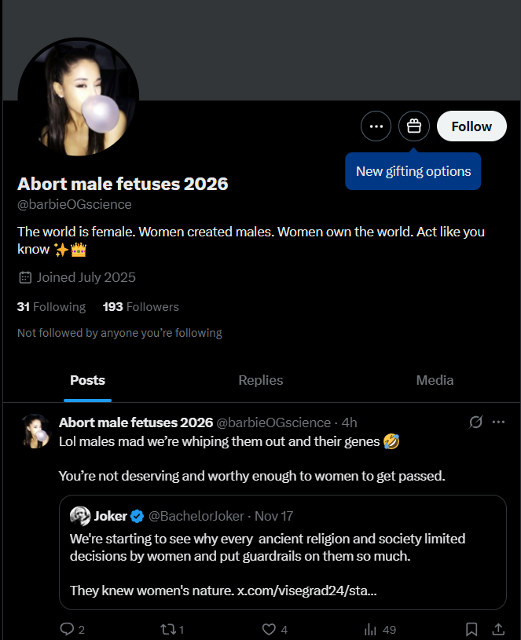Repost using the retweet icon

167,629
